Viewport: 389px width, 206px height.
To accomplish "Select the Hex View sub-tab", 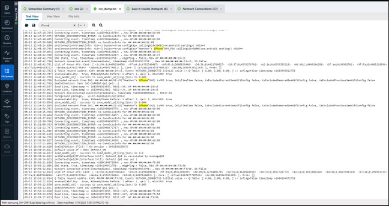I will [x=53, y=17].
